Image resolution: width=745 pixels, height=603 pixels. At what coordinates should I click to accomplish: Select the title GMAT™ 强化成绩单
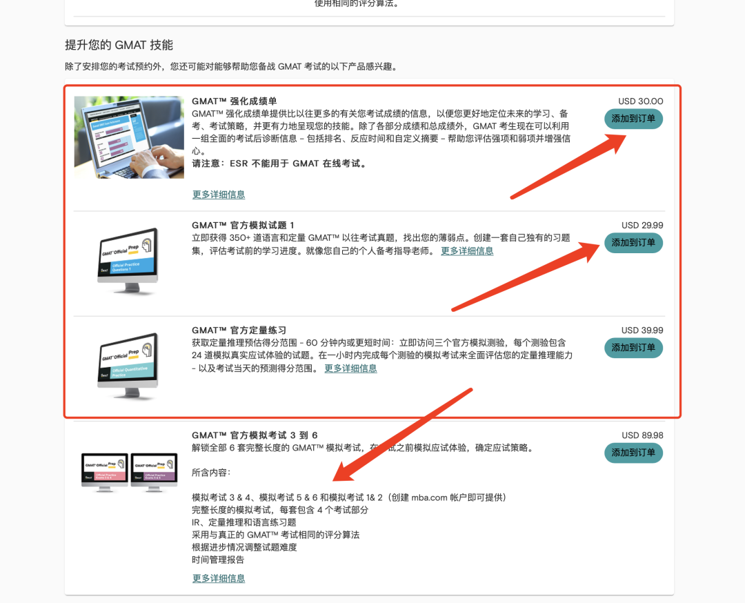pos(235,101)
